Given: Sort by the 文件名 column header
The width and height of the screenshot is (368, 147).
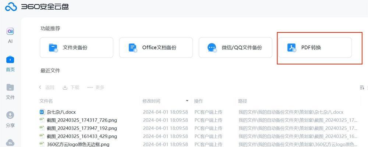Looking at the screenshot, I should [x=46, y=101].
